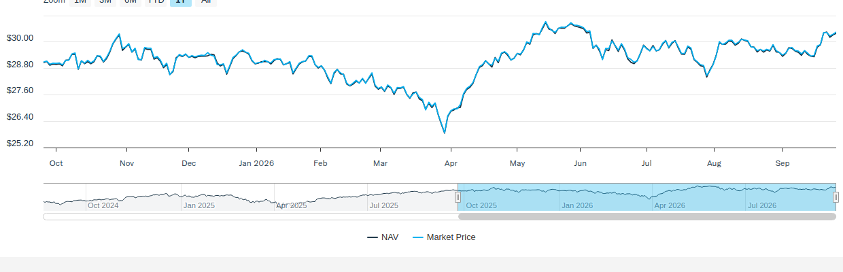The width and height of the screenshot is (843, 272).
Task: Click the Jan 2026 x-axis label
Action: click(x=256, y=163)
